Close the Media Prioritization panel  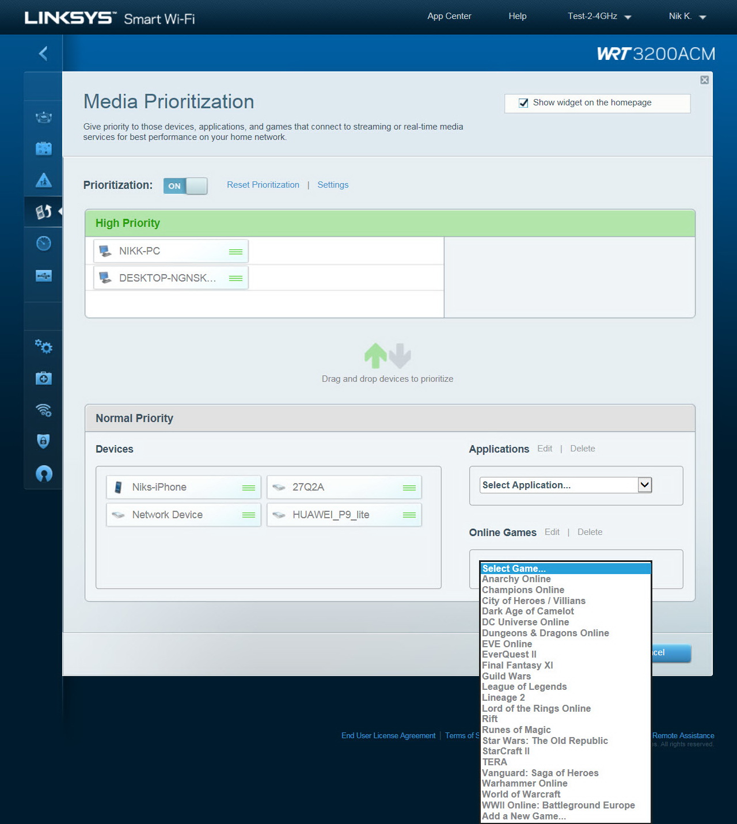[704, 80]
